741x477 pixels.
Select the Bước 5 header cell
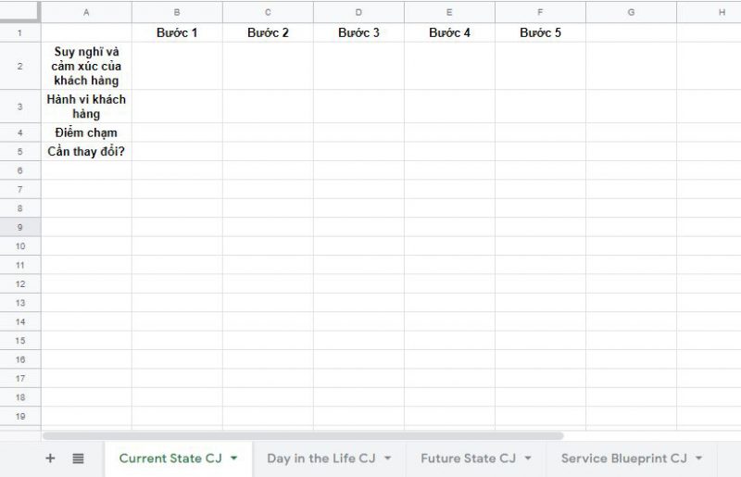tap(541, 32)
